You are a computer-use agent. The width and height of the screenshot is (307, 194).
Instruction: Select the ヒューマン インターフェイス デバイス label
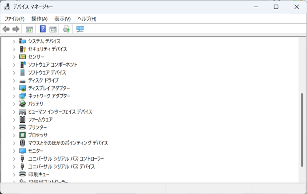pos(60,112)
